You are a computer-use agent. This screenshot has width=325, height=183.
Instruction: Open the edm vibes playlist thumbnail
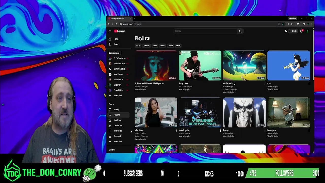(156, 112)
